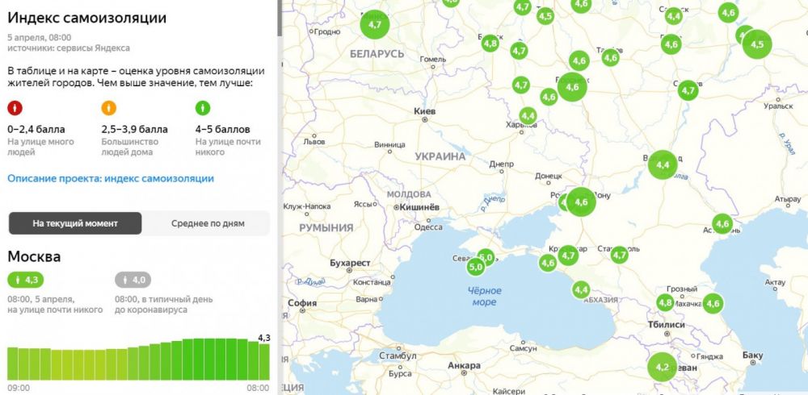Viewport: 808px width, 395px height.
Task: Switch to the 'Среднее по дням' tab
Action: tap(208, 223)
